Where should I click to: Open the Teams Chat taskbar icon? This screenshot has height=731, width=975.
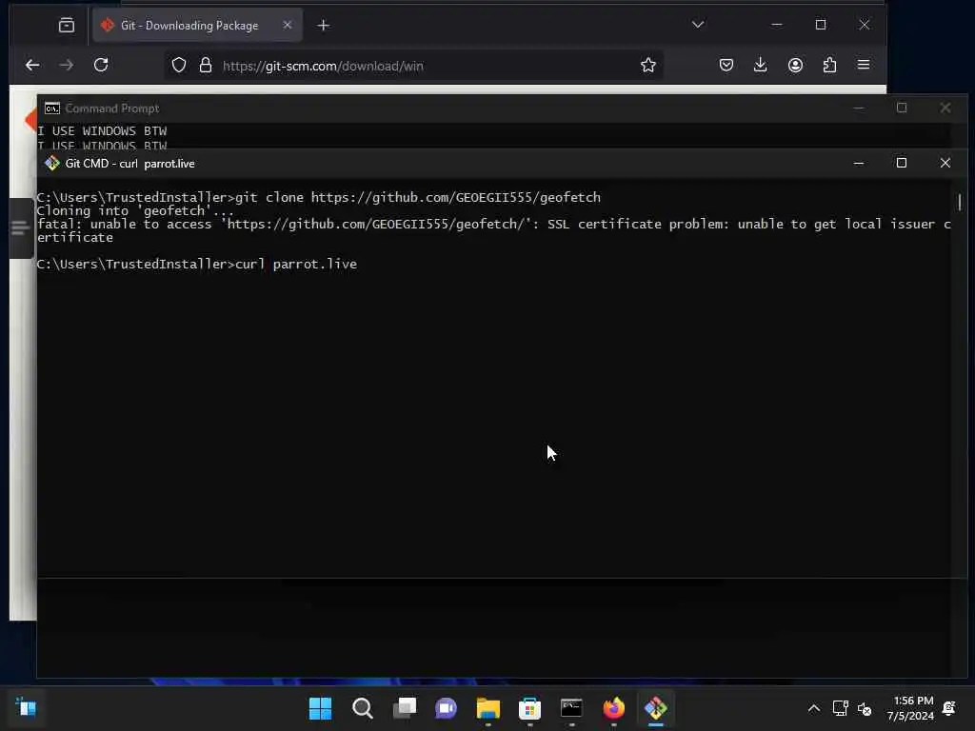click(x=446, y=708)
